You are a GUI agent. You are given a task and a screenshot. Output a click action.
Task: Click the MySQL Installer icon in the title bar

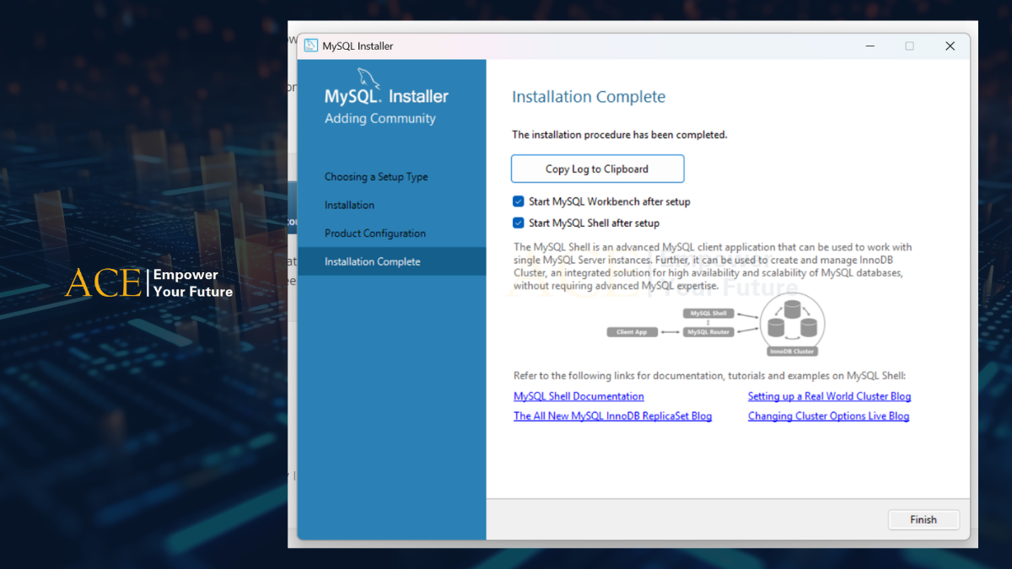pos(311,46)
